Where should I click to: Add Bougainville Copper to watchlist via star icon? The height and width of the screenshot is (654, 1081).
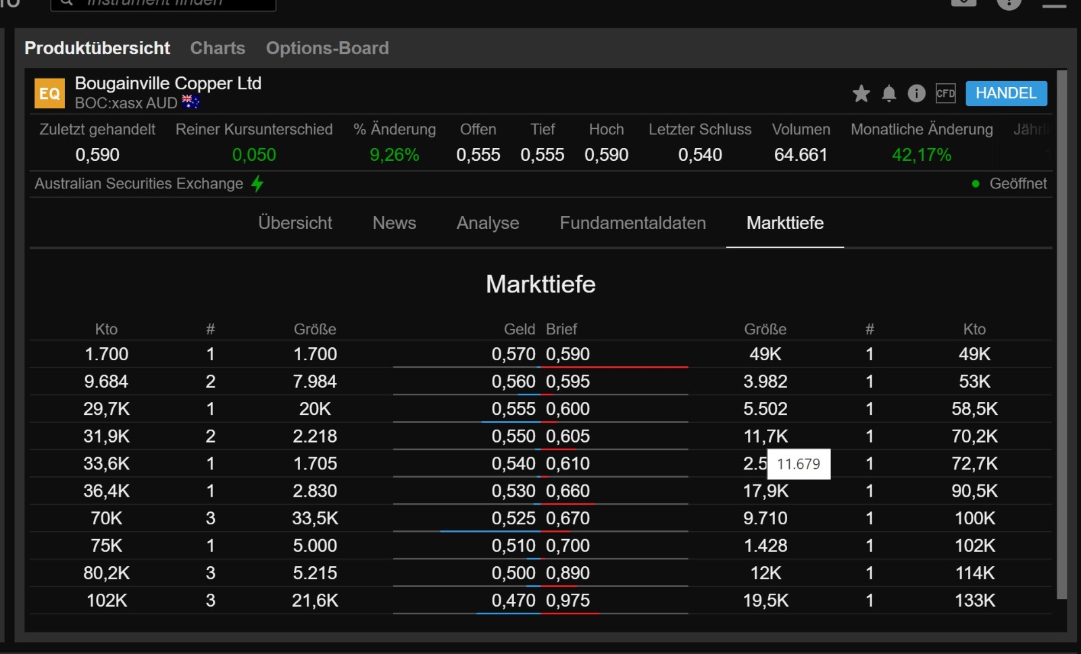coord(861,93)
